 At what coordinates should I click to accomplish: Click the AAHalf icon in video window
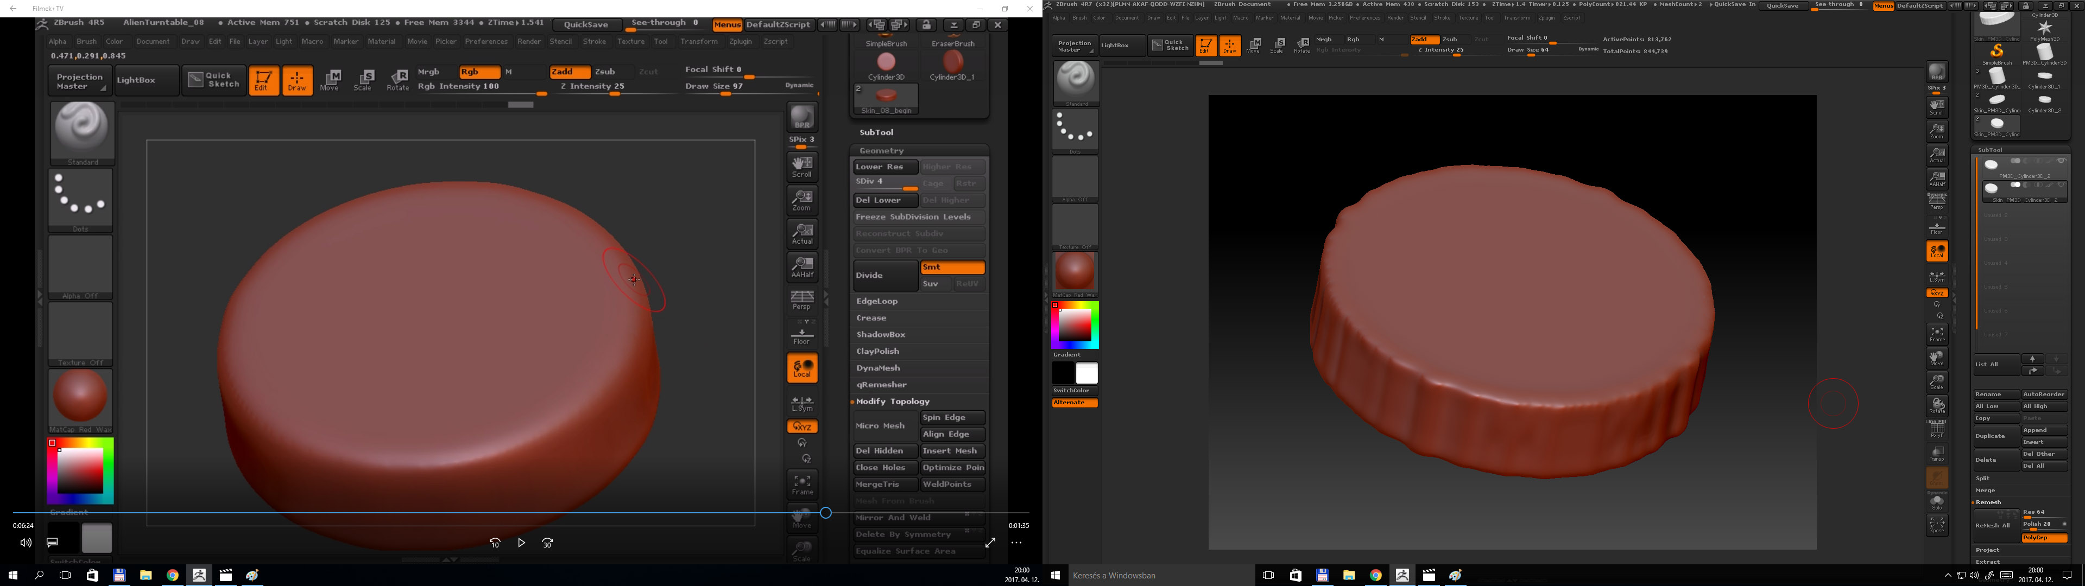coord(802,267)
